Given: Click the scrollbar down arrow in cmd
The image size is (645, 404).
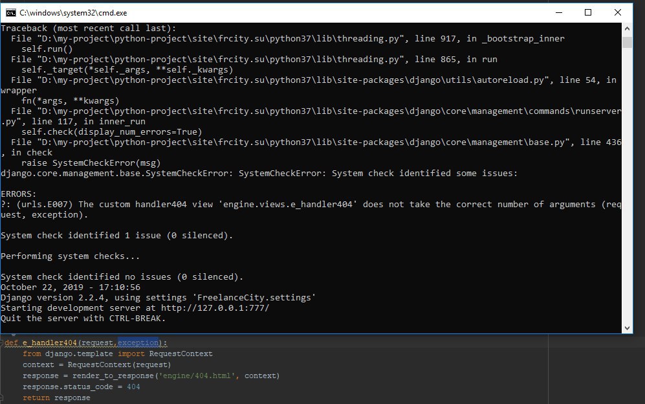Looking at the screenshot, I should click(x=627, y=328).
